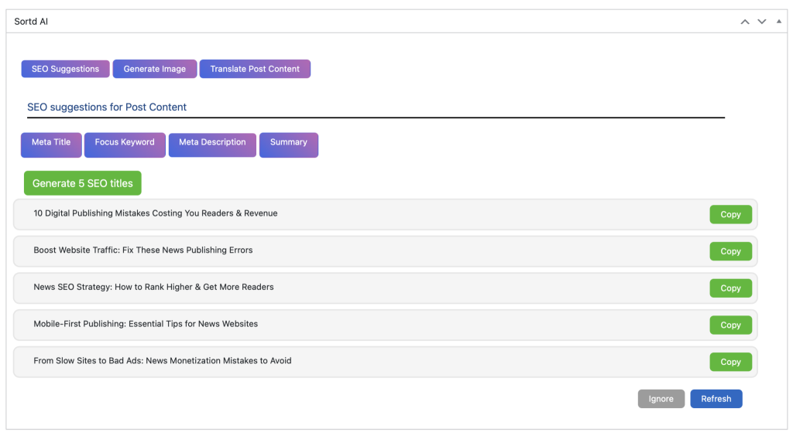Open the Translate Post Content tab
Viewport: 793px width, 436px height.
(255, 69)
